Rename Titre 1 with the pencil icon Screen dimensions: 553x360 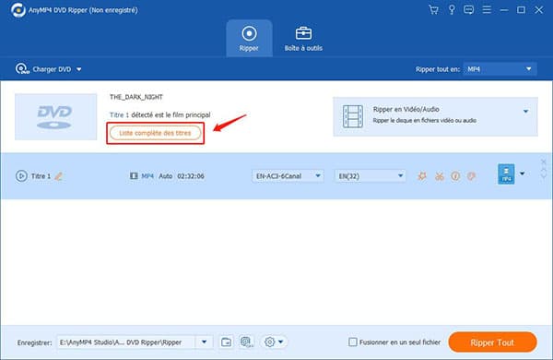(59, 176)
